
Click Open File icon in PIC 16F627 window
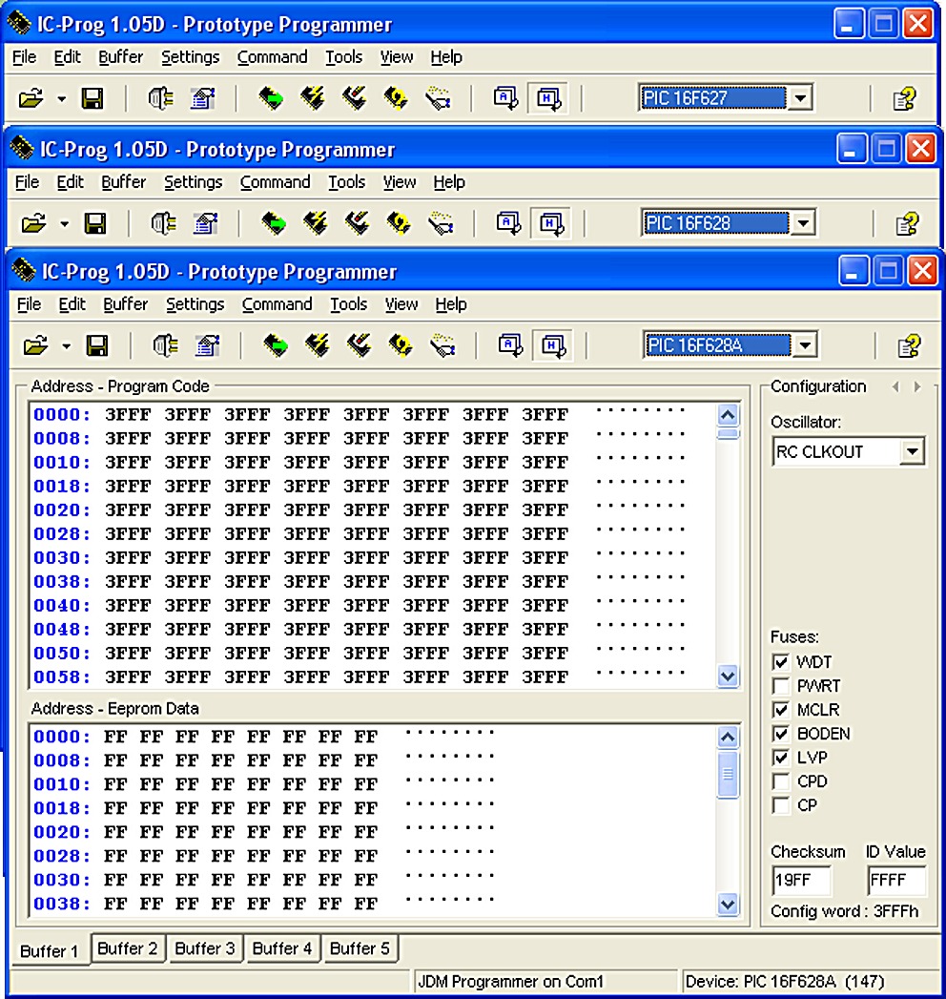click(x=31, y=98)
